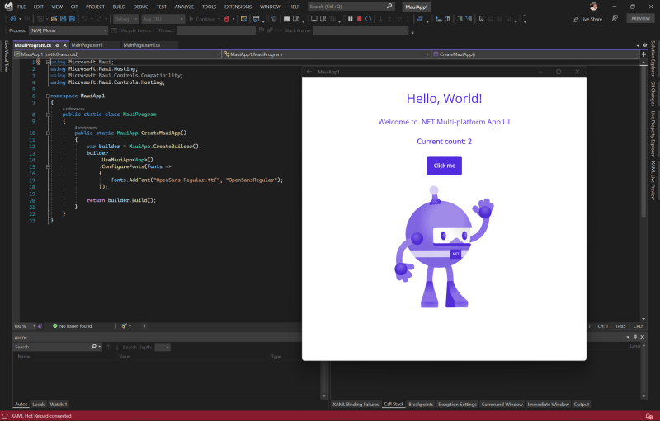
Task: Click the back arrow in MauiApp1 window
Action: tap(309, 72)
